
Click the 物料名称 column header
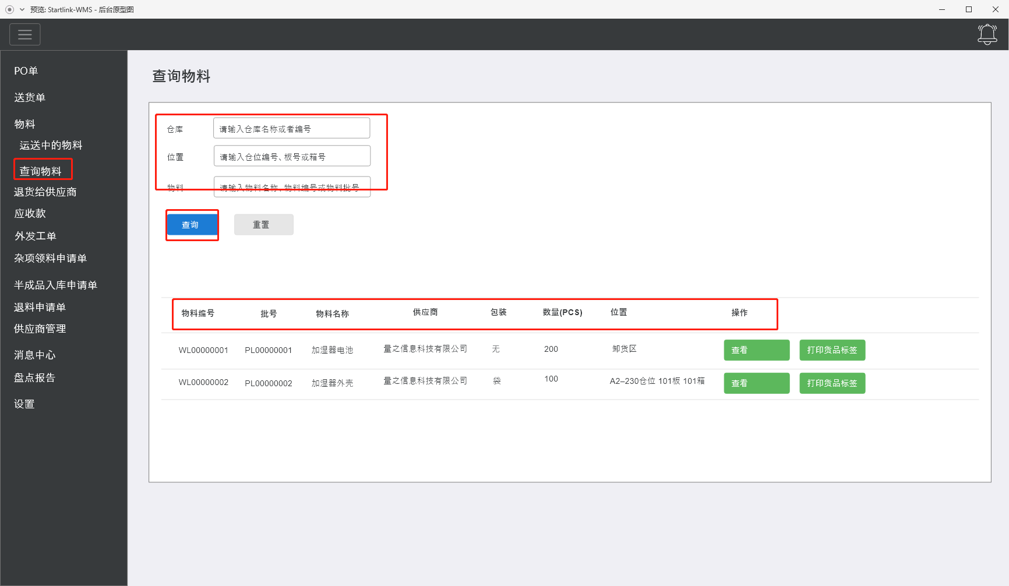[333, 314]
